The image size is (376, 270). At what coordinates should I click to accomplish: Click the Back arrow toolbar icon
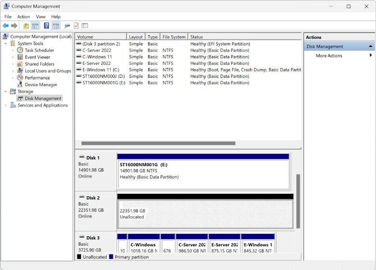click(x=5, y=26)
